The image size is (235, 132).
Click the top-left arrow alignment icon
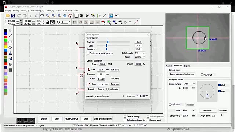point(75,22)
